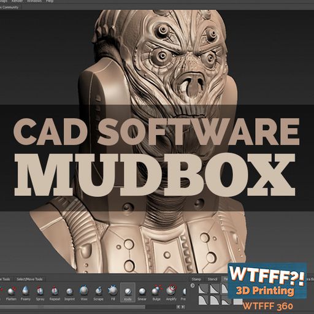Choose the second falloff curve in top row

point(215,288)
